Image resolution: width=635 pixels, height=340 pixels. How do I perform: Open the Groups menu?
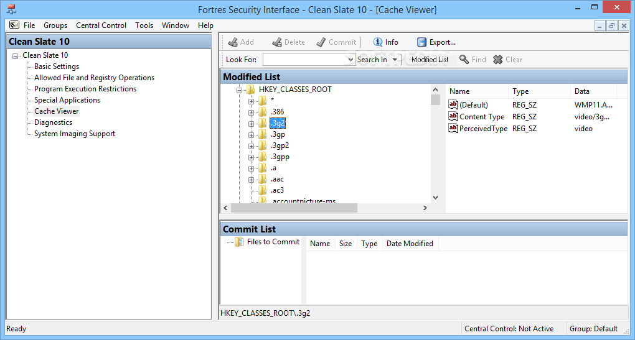(x=55, y=25)
